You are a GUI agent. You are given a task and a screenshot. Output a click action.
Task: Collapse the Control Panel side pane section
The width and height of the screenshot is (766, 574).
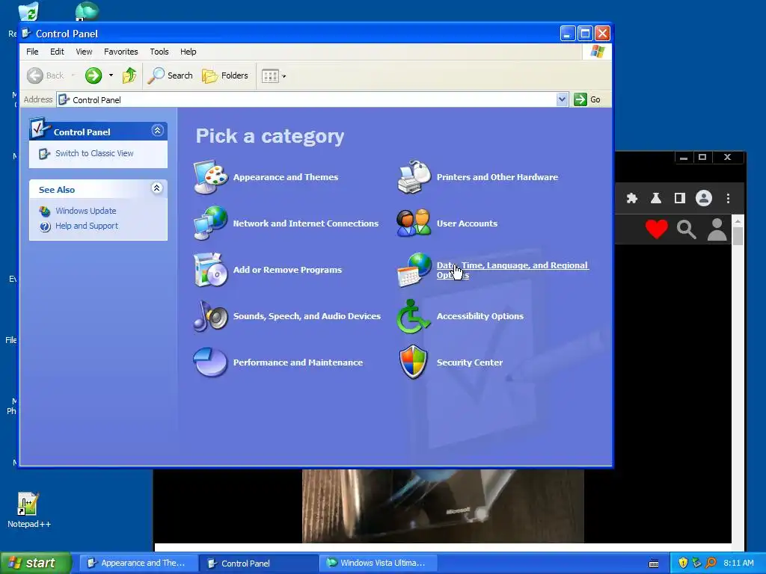[157, 130]
